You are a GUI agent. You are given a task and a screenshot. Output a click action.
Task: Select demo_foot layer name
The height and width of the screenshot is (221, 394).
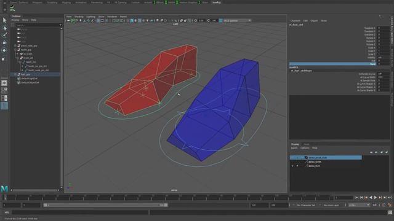[x=314, y=166]
